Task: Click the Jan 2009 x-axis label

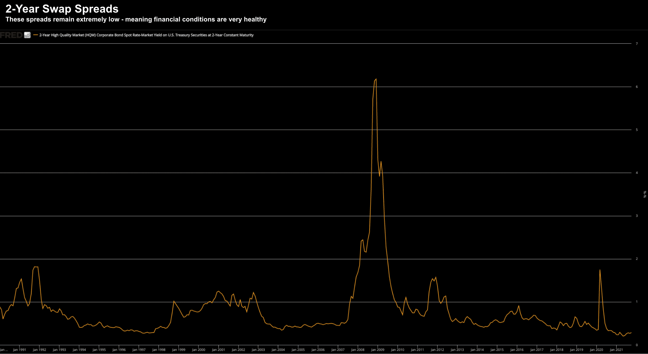Action: 378,350
